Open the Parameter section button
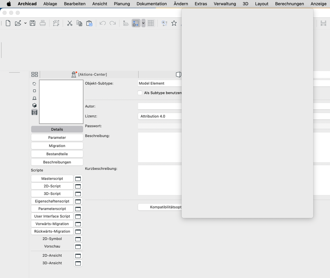The height and width of the screenshot is (278, 330). (x=57, y=138)
